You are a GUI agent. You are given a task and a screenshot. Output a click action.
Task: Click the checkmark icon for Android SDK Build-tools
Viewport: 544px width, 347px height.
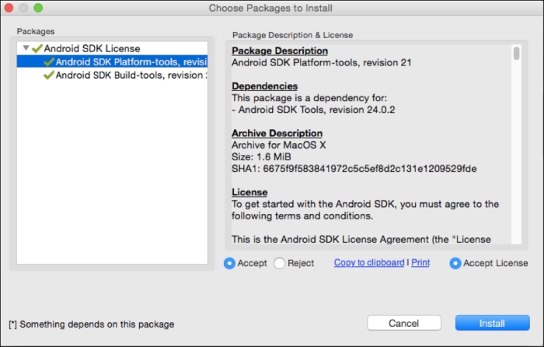click(x=49, y=75)
